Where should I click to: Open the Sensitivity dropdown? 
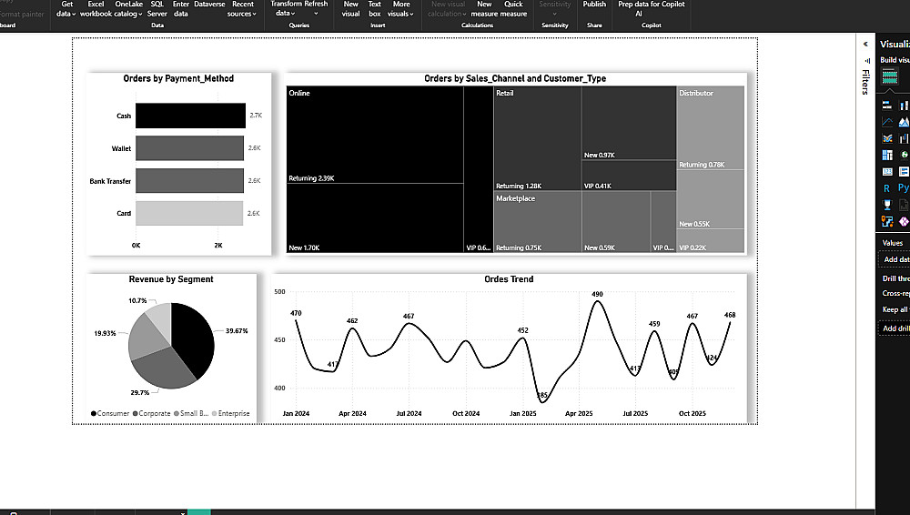(x=555, y=9)
